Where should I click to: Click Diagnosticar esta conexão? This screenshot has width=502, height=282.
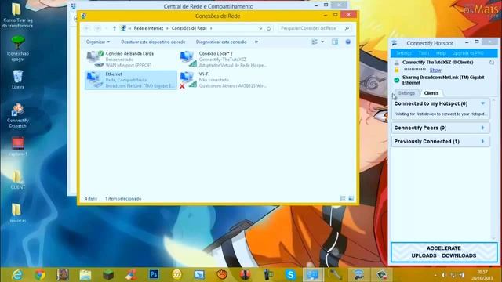pyautogui.click(x=221, y=42)
